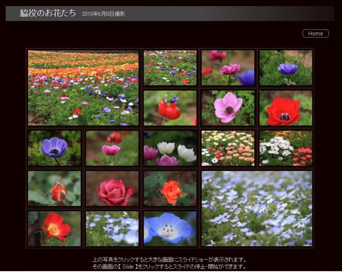342x272 pixels.
Task: Open the peach and orange daisies photo
Action: click(x=228, y=148)
